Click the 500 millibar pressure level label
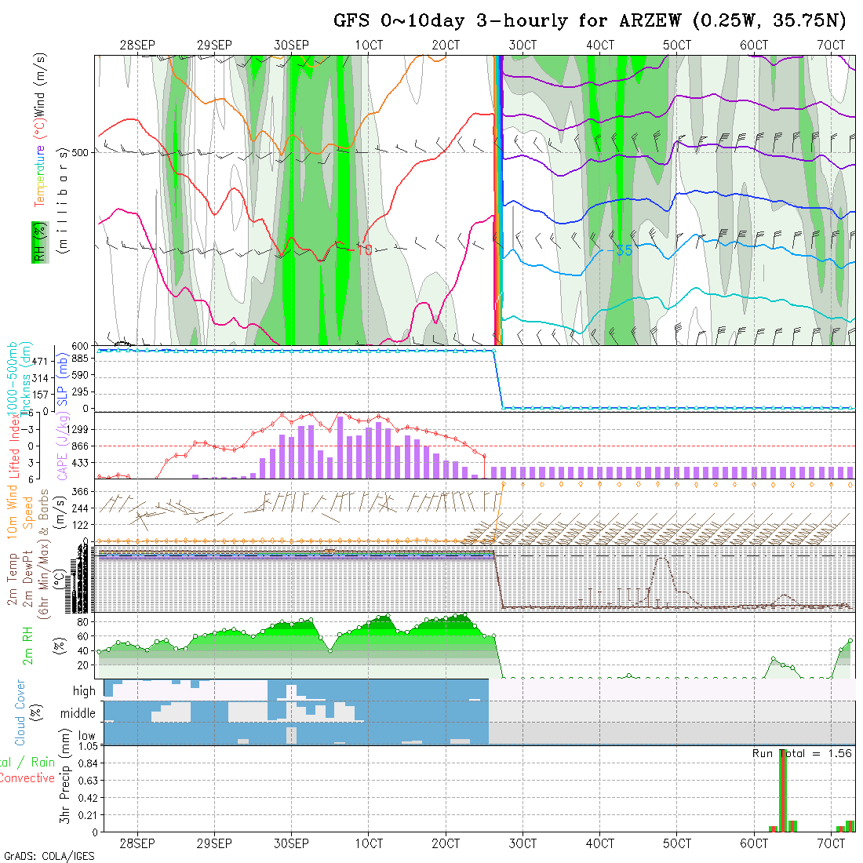 point(82,152)
